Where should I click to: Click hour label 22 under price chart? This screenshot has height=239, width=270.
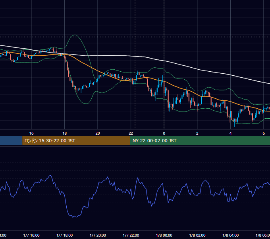point(131,133)
